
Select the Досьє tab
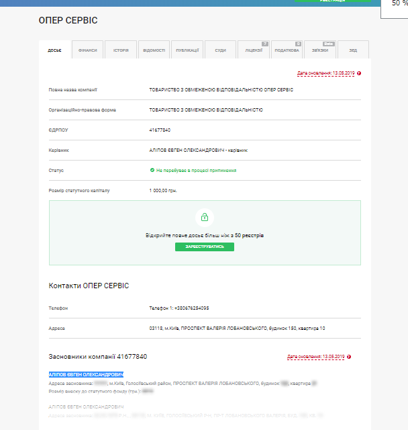(x=54, y=50)
